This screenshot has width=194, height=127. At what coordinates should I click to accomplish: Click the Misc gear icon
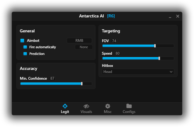tap(108, 106)
